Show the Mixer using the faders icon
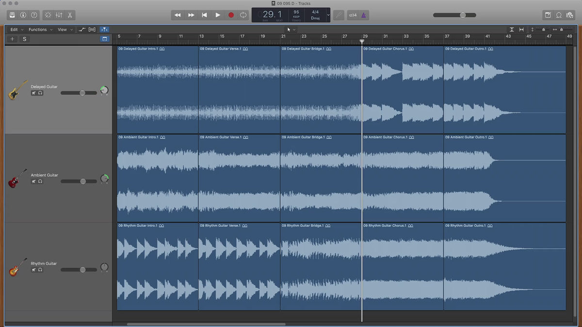Image resolution: width=582 pixels, height=327 pixels. (x=59, y=15)
